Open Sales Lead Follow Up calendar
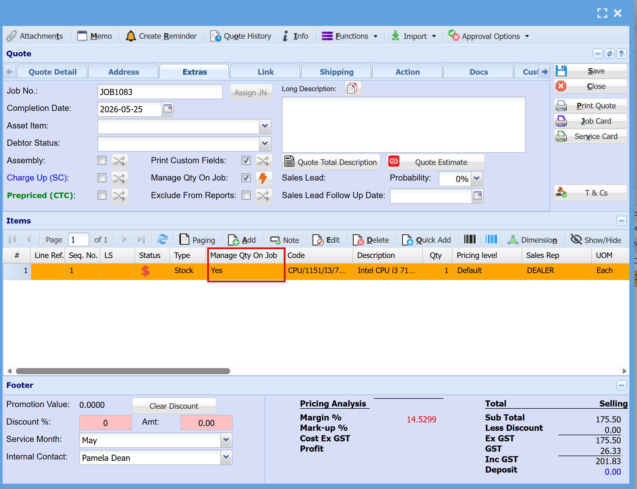 [477, 196]
